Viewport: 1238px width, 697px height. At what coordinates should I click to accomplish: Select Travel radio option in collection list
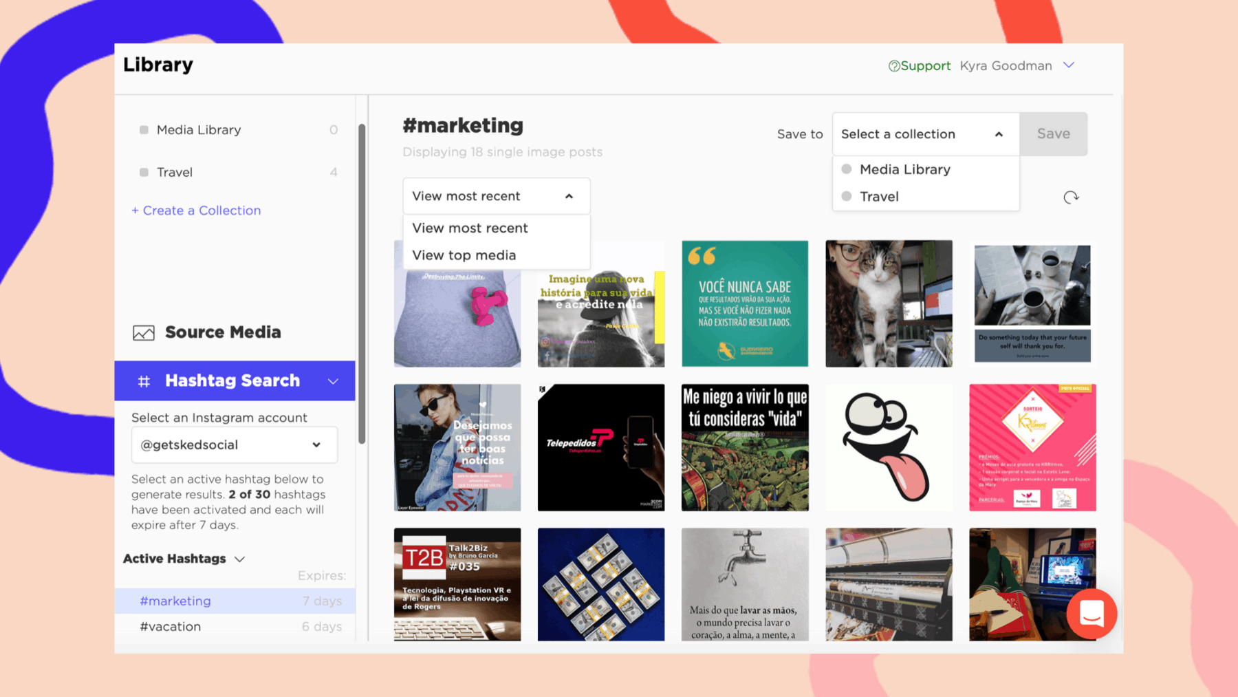pos(847,196)
